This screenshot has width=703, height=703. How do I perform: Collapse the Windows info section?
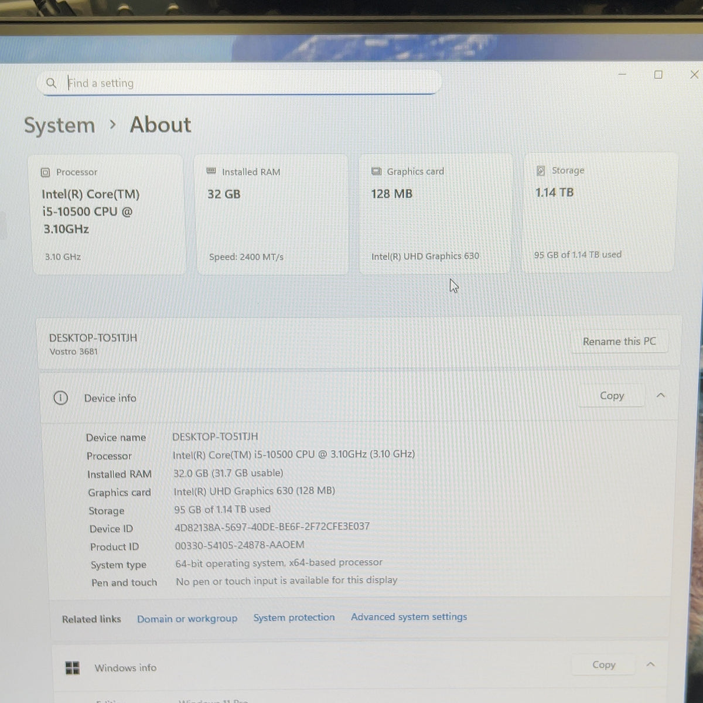[650, 664]
